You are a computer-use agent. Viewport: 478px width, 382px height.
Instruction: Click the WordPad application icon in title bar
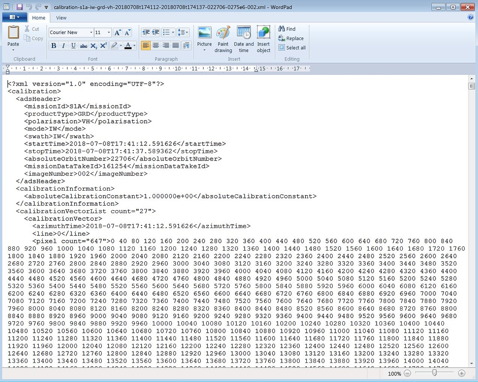click(x=7, y=7)
